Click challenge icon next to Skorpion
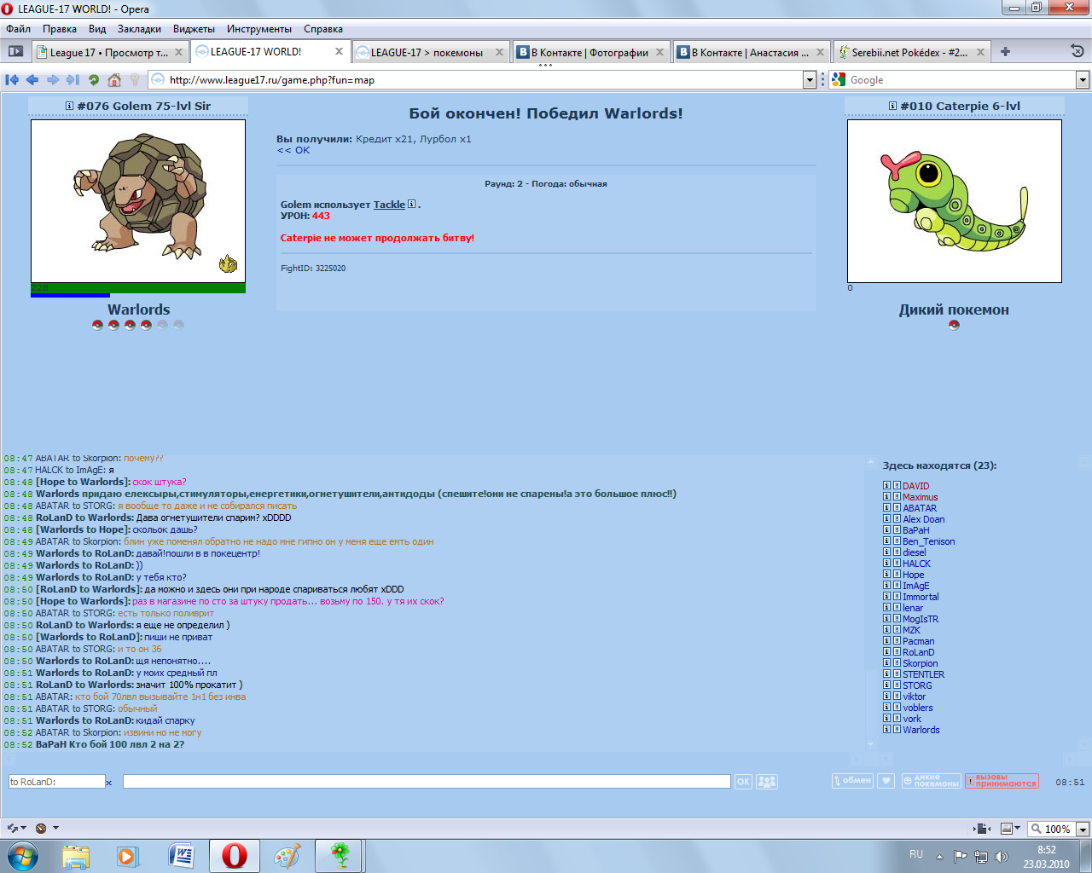 tap(897, 662)
